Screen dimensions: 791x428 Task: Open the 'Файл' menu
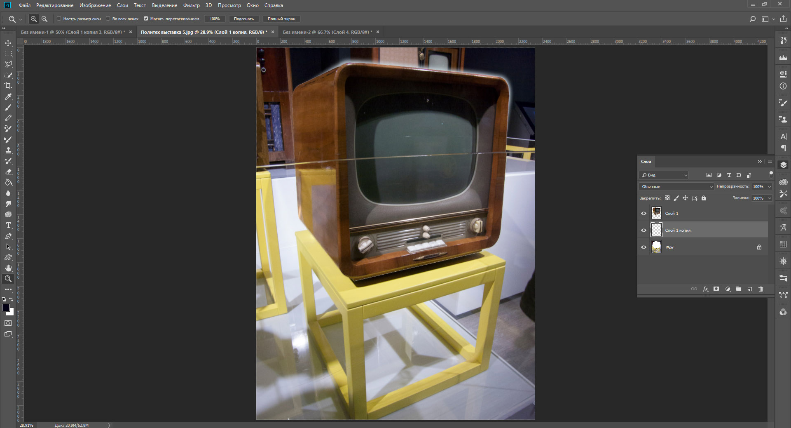point(25,5)
